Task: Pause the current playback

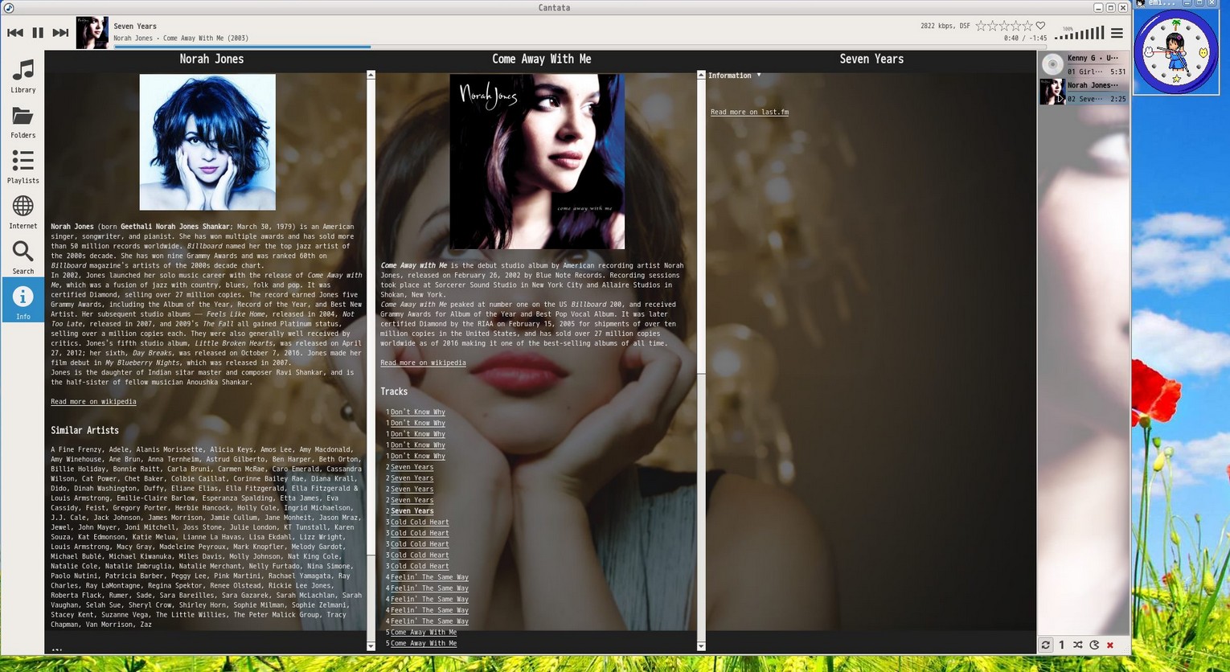Action: click(x=36, y=32)
